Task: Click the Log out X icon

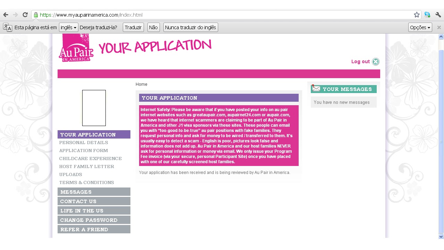Action: coord(376,62)
